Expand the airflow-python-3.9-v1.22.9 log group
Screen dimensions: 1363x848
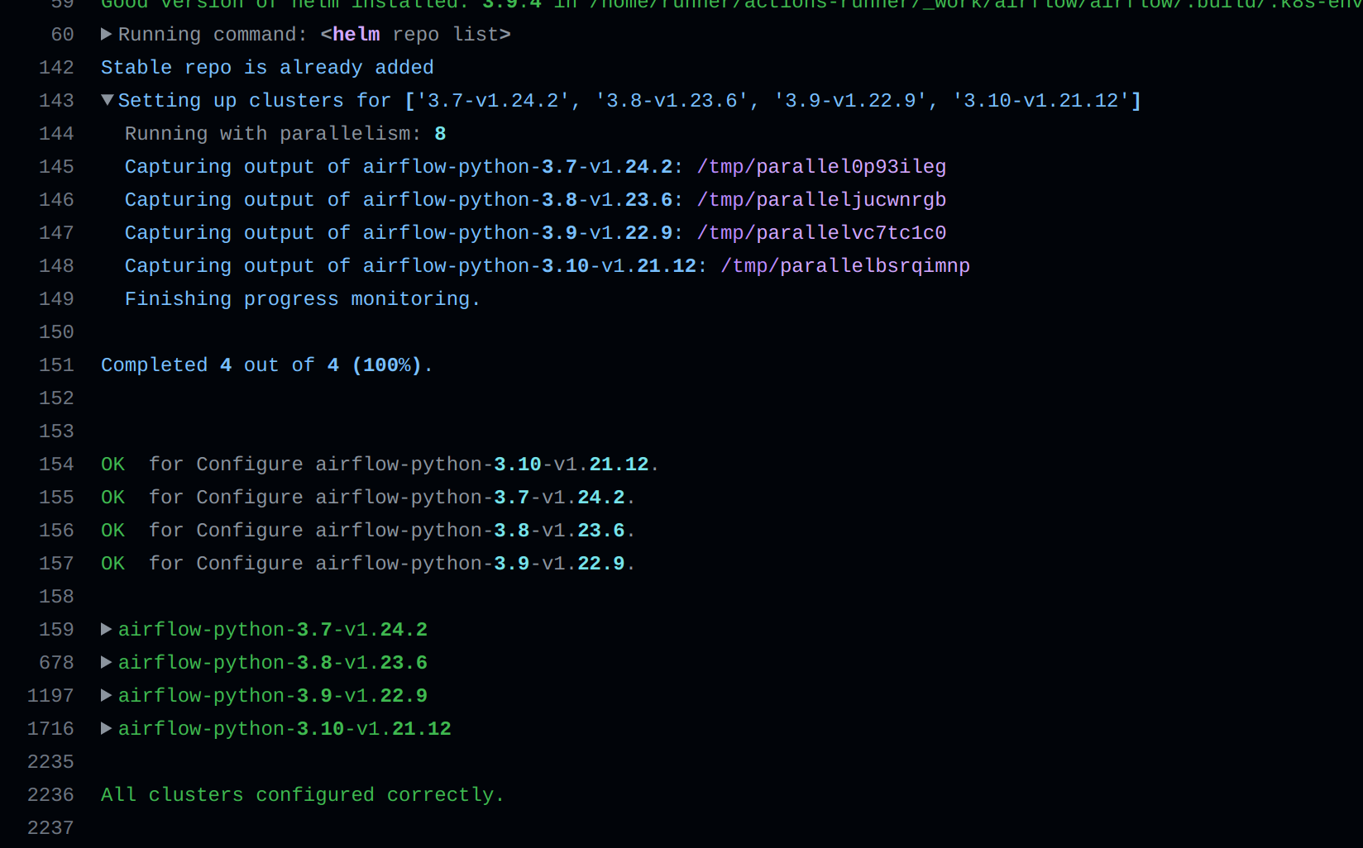[107, 695]
